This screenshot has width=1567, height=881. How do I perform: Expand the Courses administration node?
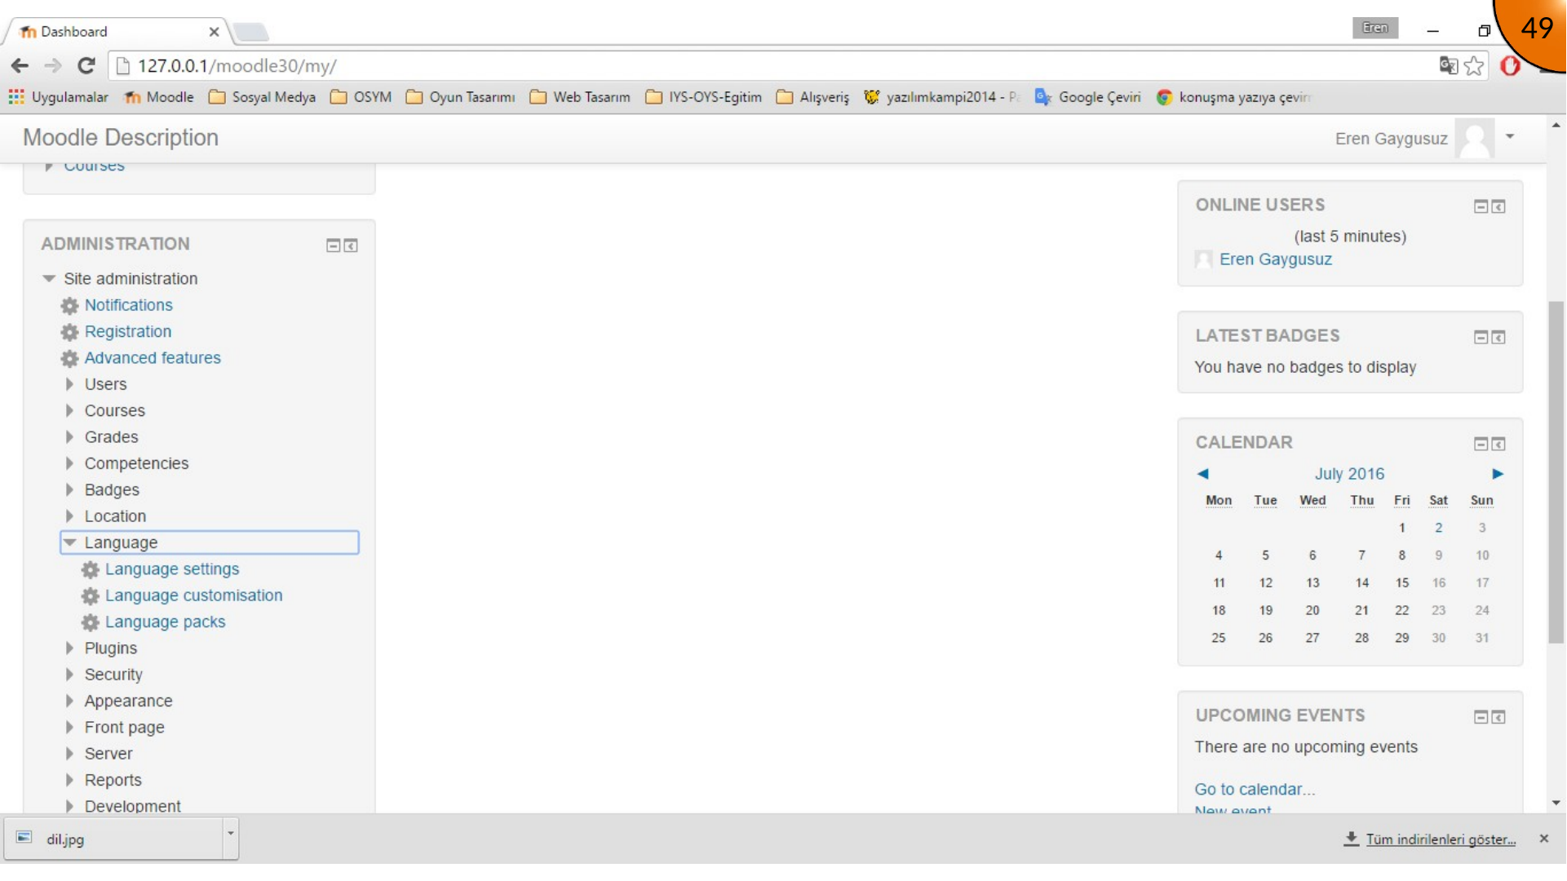click(x=69, y=411)
